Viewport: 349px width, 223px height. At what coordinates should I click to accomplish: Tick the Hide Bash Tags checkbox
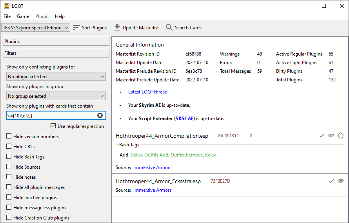click(9, 157)
